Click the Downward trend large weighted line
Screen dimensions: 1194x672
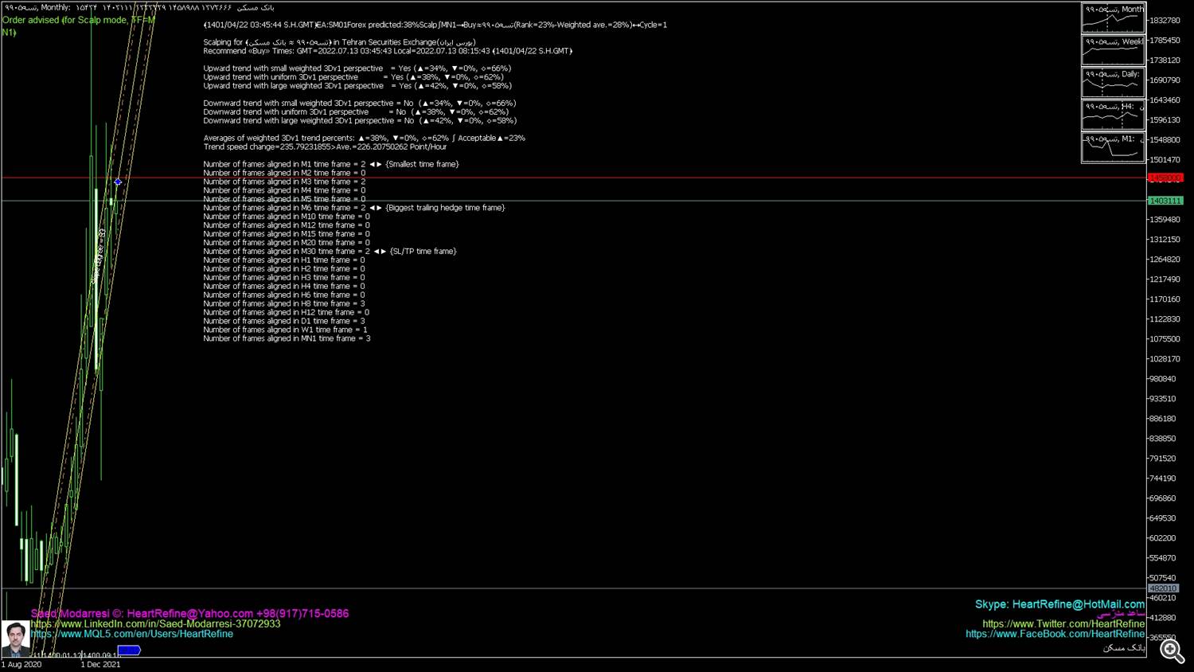pos(360,121)
